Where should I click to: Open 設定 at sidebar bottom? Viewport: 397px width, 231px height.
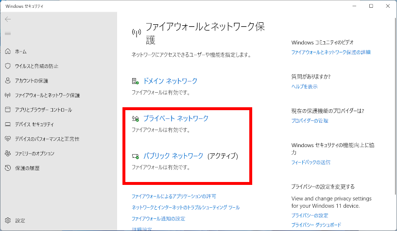click(x=20, y=220)
